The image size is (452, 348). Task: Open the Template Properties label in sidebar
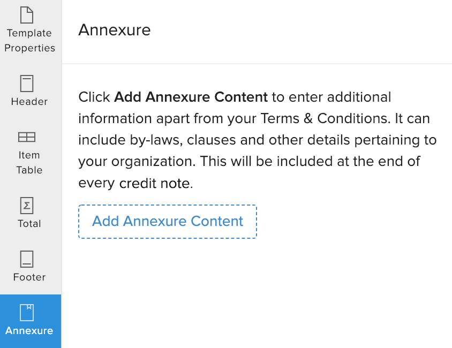29,41
